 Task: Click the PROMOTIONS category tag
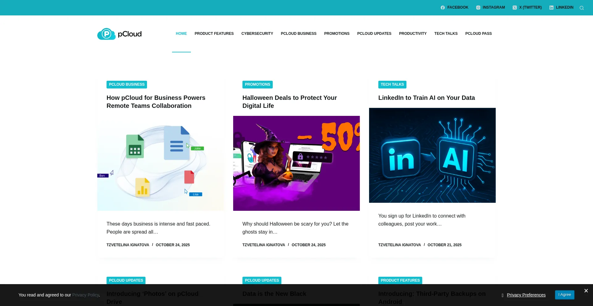[257, 84]
